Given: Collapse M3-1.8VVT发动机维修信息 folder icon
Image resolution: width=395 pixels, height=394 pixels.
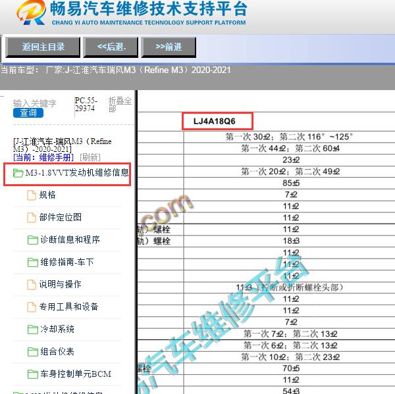Looking at the screenshot, I should 18,173.
